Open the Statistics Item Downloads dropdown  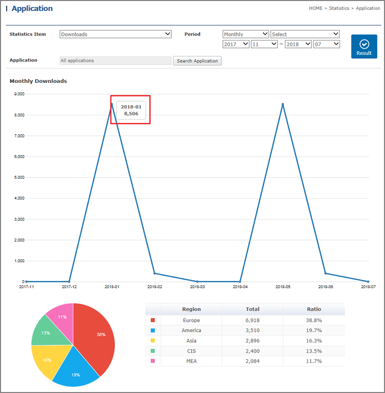(115, 34)
